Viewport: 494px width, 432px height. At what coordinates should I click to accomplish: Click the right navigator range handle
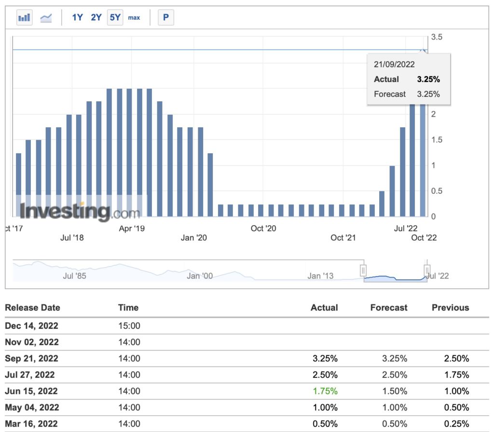tap(427, 270)
